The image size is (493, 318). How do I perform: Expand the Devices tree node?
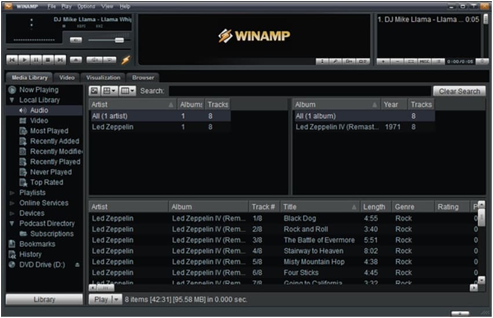click(x=12, y=214)
